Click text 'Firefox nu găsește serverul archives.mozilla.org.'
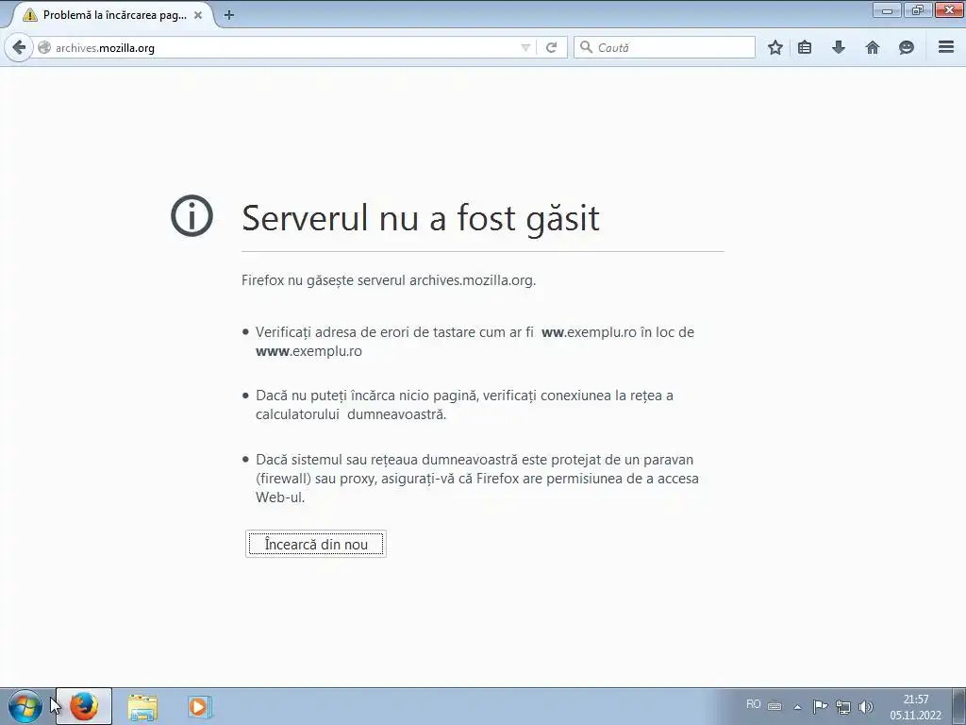 coord(389,280)
